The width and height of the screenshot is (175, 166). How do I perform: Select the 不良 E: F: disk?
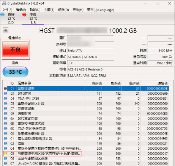pos(33,19)
